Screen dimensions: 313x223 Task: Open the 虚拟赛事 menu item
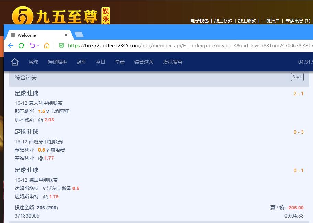173,62
